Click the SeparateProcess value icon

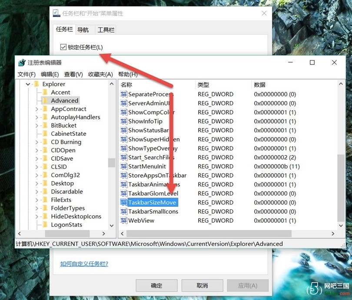point(124,94)
